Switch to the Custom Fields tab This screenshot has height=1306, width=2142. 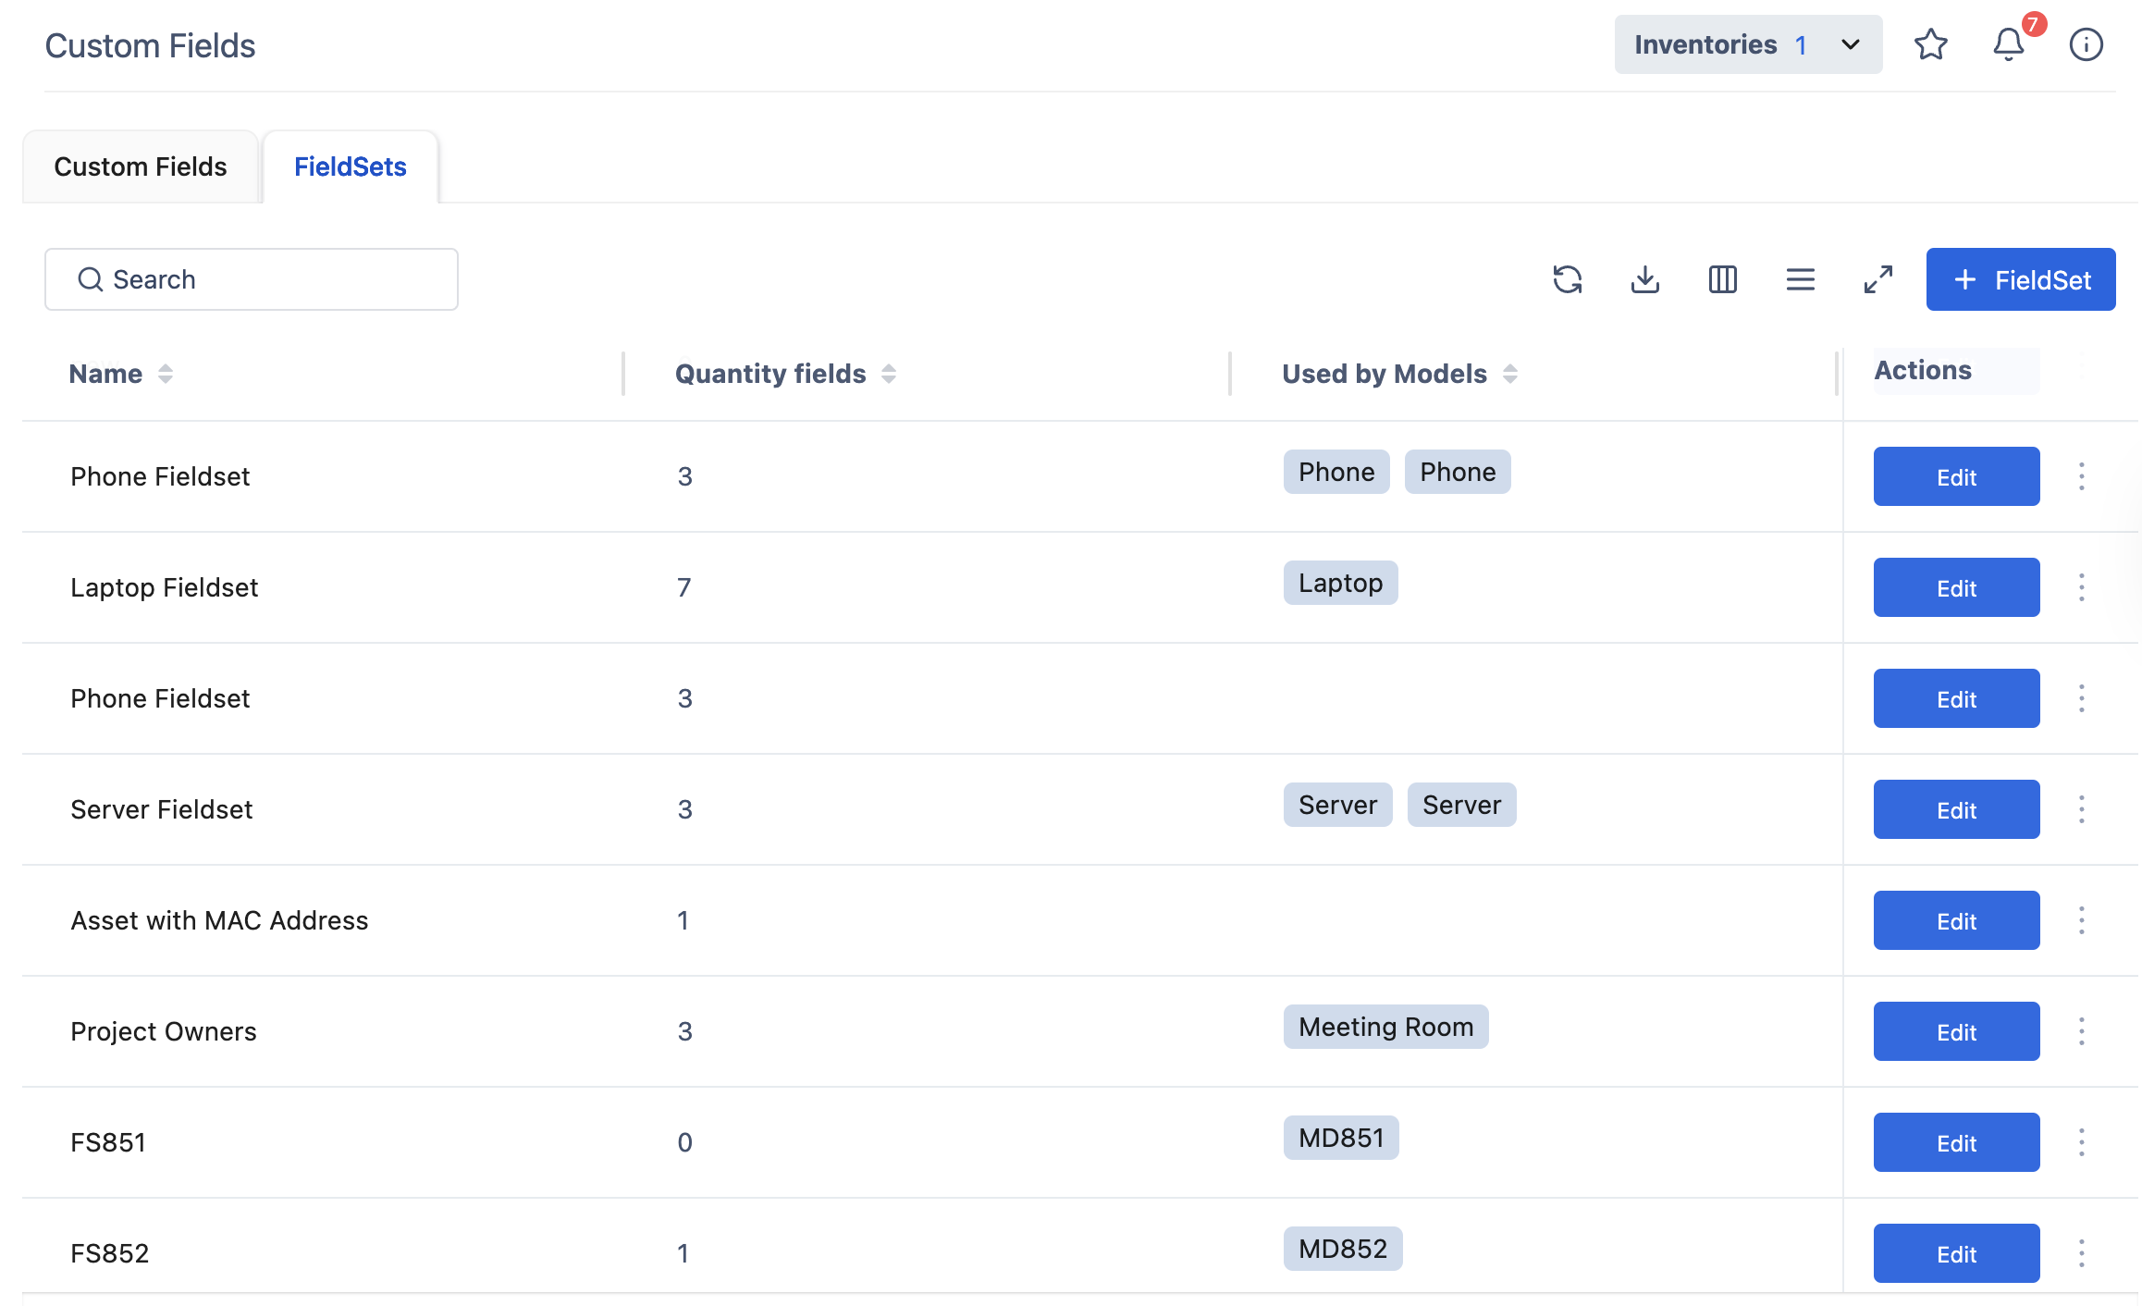(141, 166)
